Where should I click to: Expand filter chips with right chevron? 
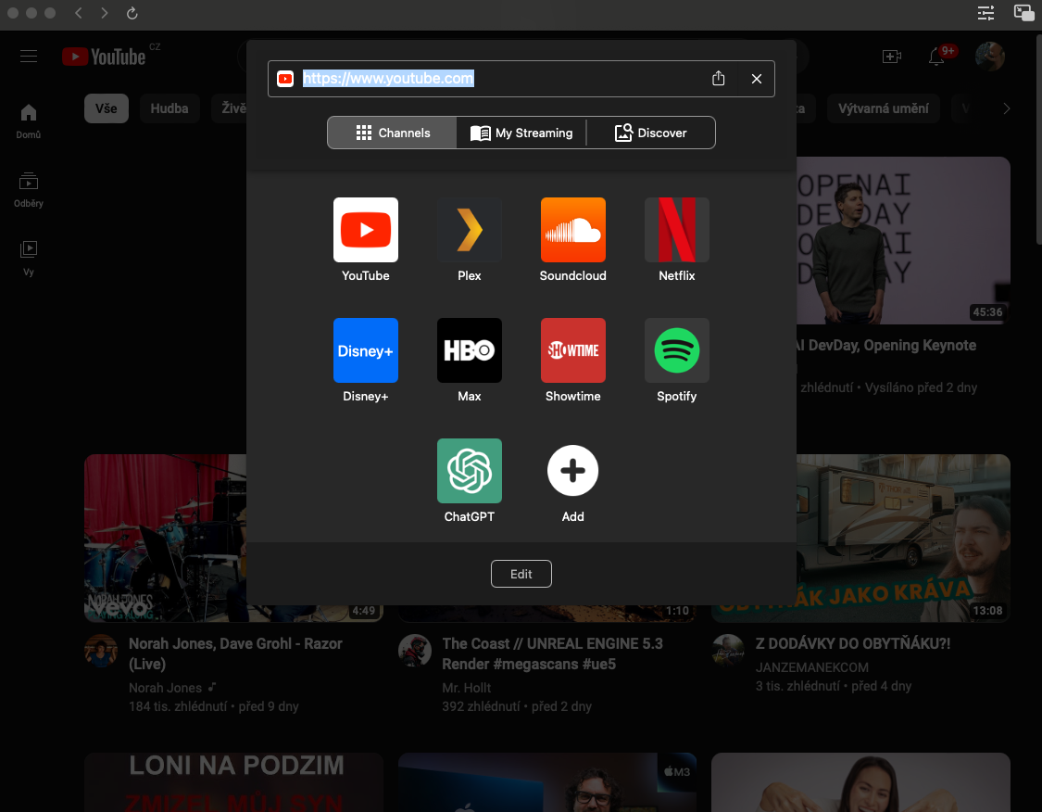pos(1006,108)
